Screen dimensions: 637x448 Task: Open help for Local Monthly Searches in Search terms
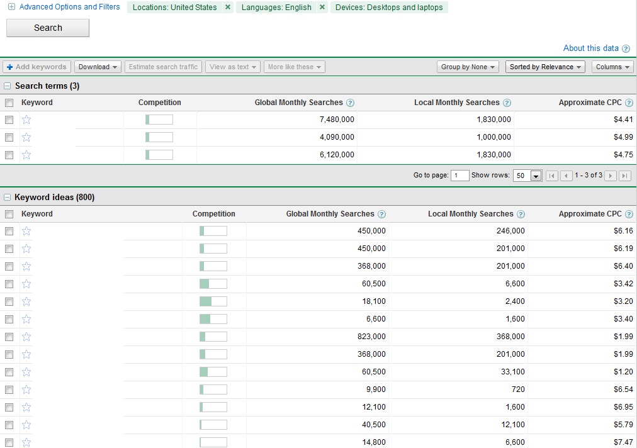(507, 103)
